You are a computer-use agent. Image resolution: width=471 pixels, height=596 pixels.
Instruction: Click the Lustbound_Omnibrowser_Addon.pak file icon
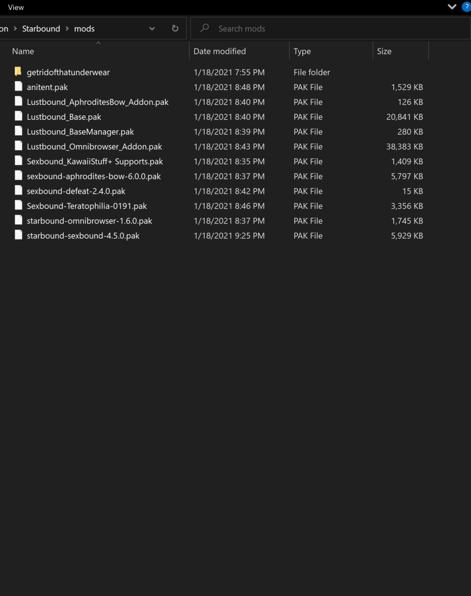18,146
